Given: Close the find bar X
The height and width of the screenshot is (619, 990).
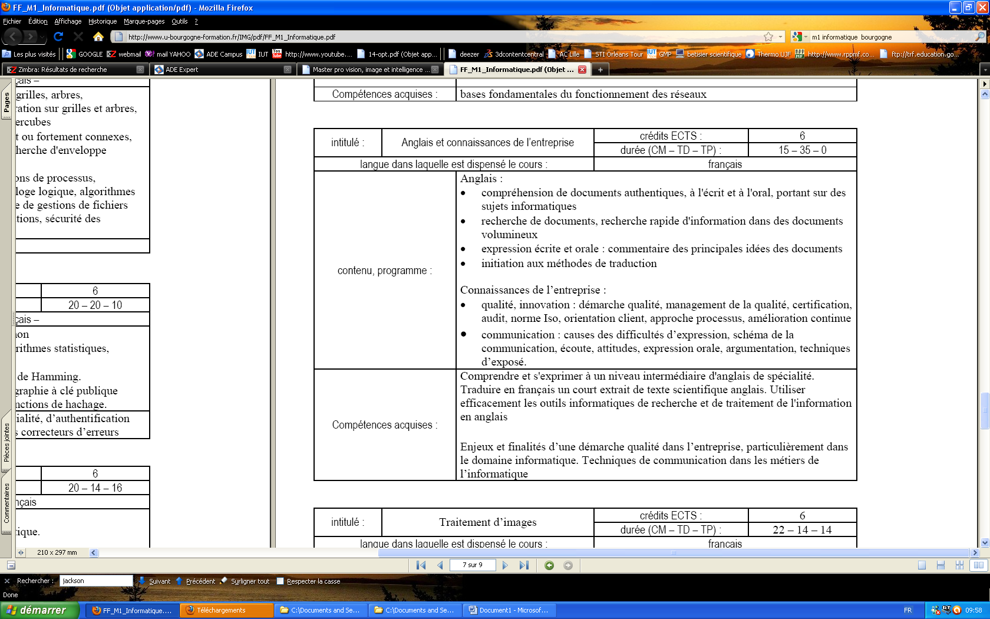Looking at the screenshot, I should (x=7, y=581).
